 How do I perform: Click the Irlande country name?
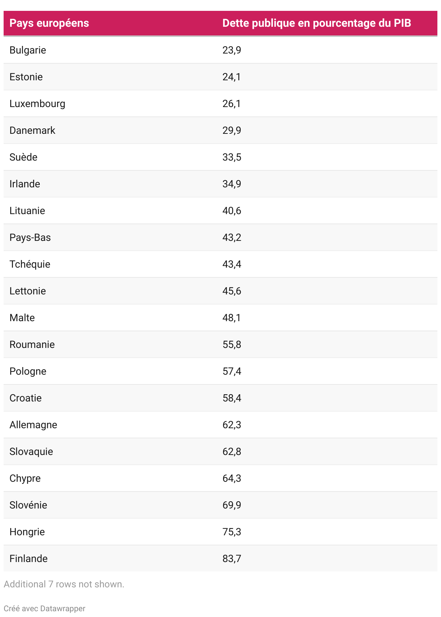click(25, 184)
